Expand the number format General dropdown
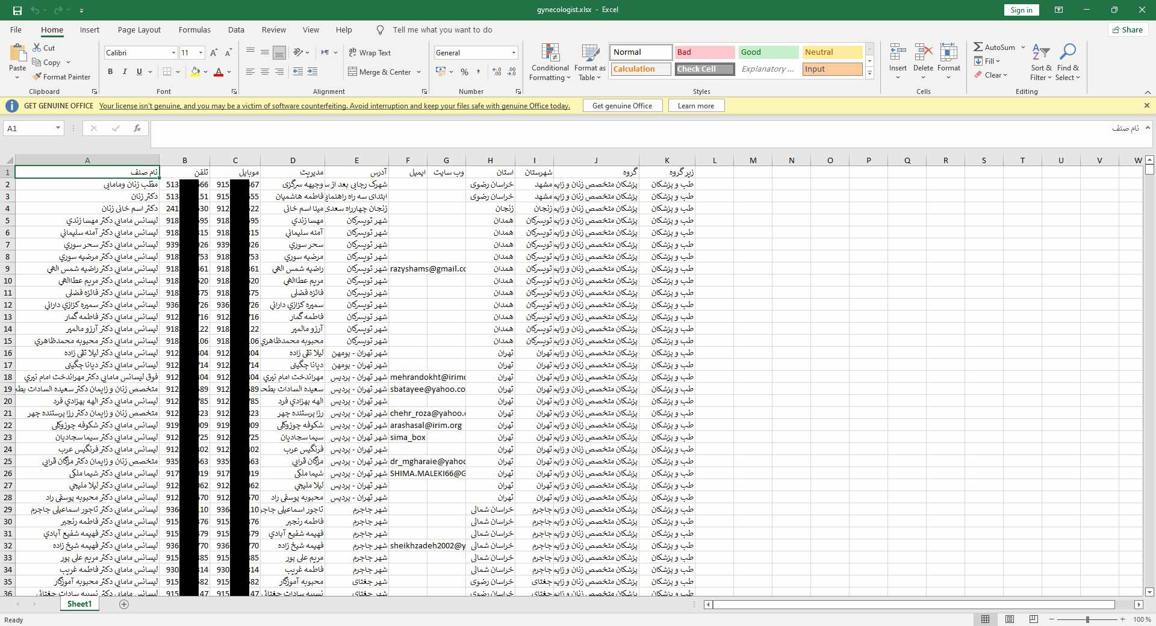 [514, 53]
